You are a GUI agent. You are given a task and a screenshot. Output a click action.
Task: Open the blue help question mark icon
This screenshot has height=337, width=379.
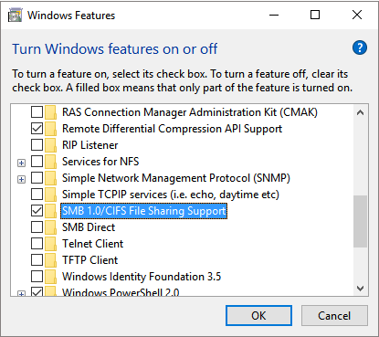tap(360, 47)
